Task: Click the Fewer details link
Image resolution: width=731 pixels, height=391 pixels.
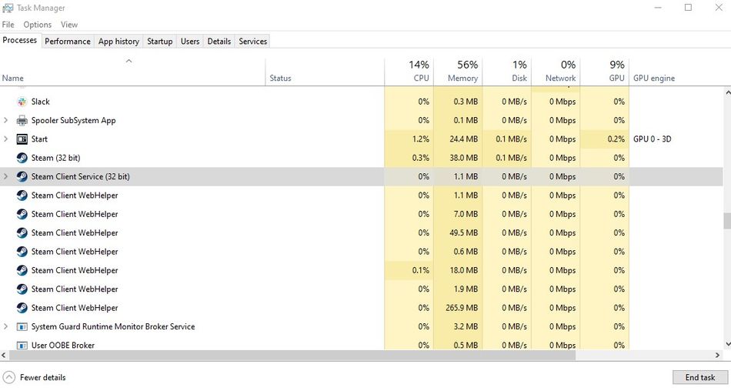Action: 43,377
